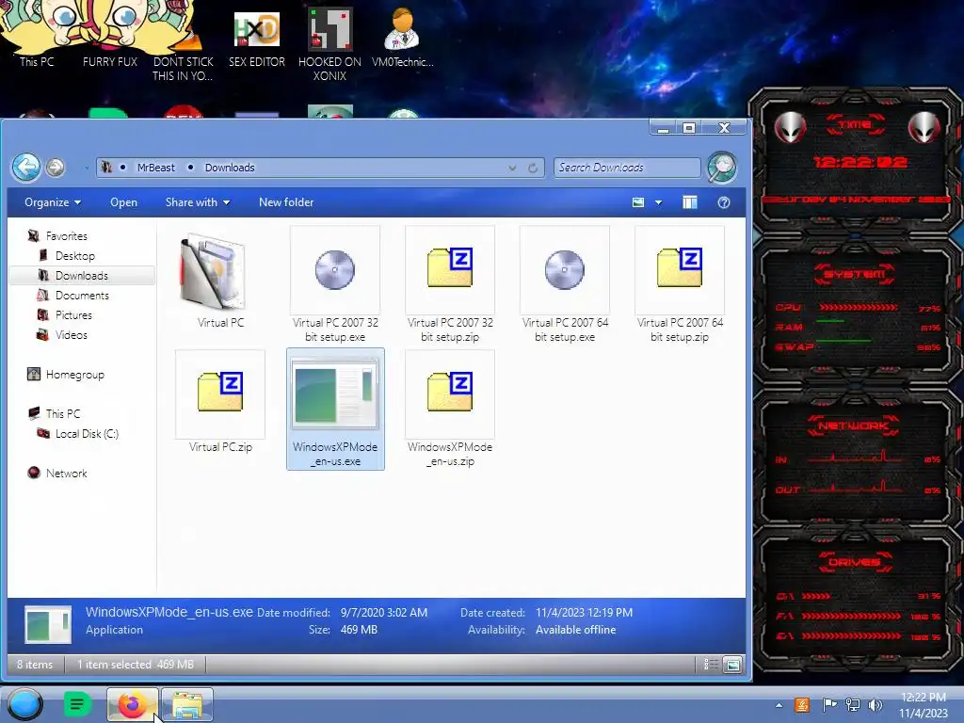Screen dimensions: 964x723
Task: Open Pictures in navigation pane
Action: click(73, 314)
